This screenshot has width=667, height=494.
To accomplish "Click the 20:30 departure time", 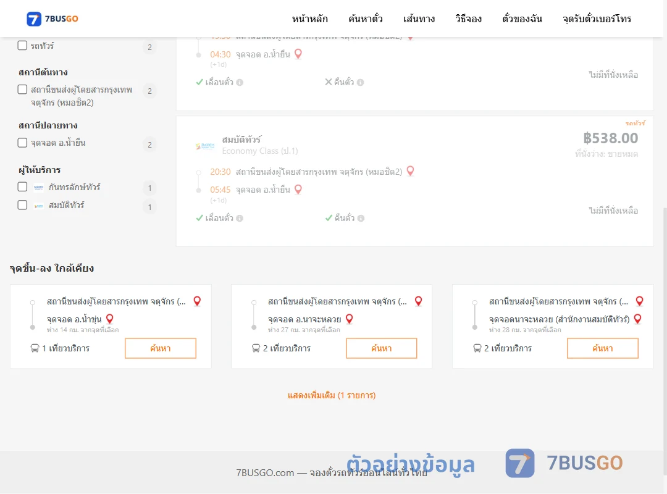I will (x=220, y=172).
